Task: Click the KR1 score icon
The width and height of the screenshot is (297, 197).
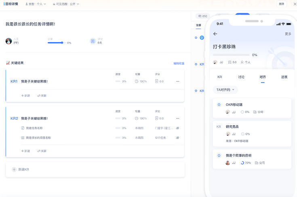Action: [156, 81]
